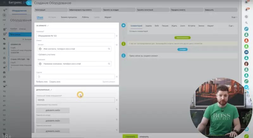The image size is (253, 138).
Task: Click the pencil icon beside ОБ ЭЛЕМЕНТЕ
Action: (x=48, y=26)
